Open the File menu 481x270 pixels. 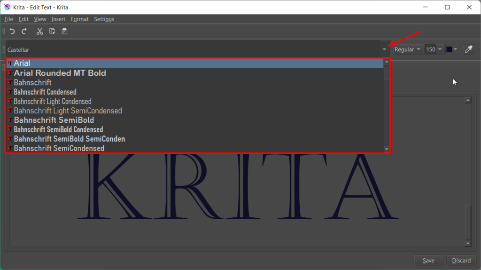tap(8, 19)
